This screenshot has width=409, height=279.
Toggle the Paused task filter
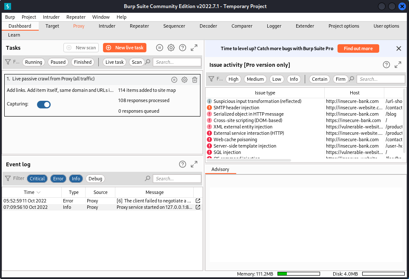[58, 62]
